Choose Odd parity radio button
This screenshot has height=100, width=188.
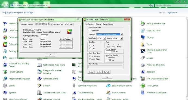coord(114,44)
